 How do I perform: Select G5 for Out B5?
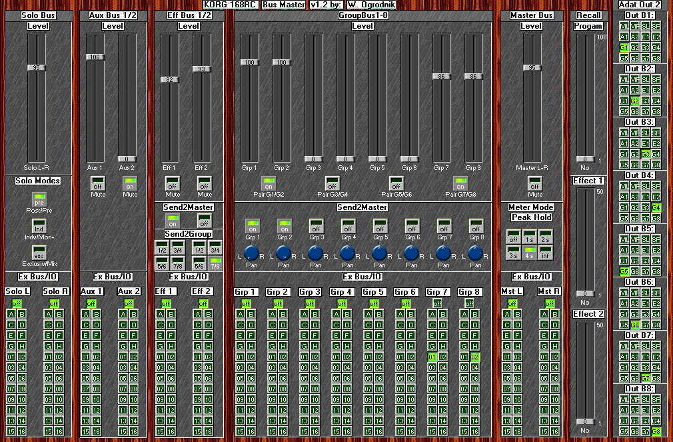[x=624, y=271]
